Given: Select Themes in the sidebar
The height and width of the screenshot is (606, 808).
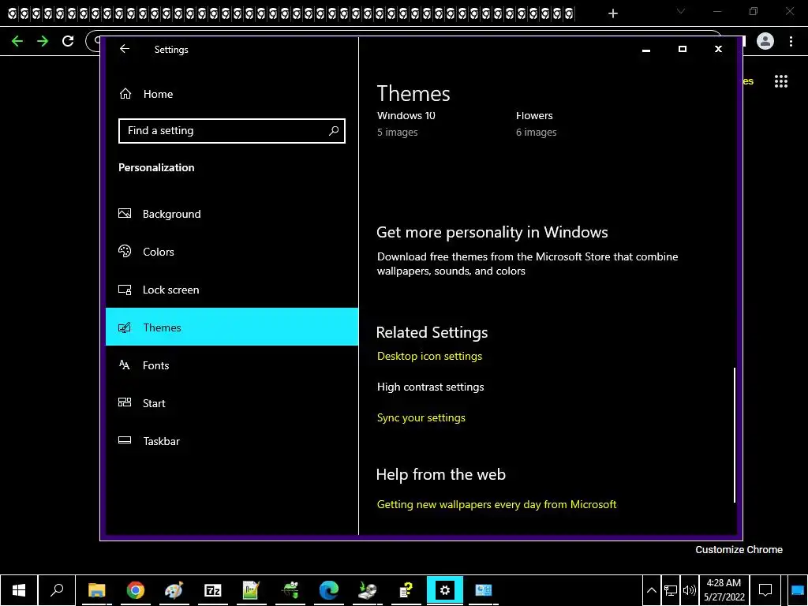Looking at the screenshot, I should coord(232,327).
